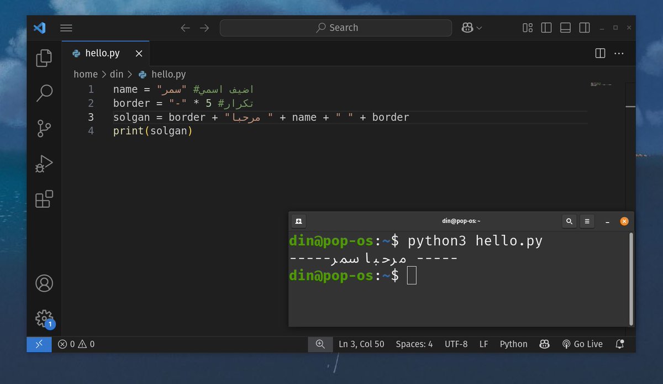Change indentation via Spaces: 4
Image resolution: width=663 pixels, height=384 pixels.
414,344
